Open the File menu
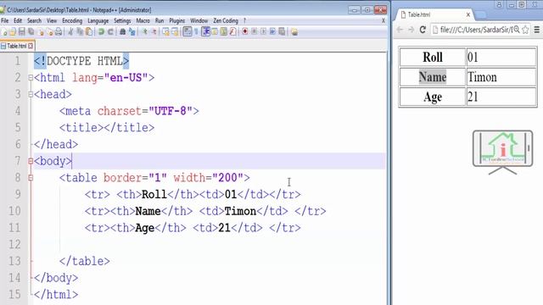This screenshot has height=305, width=543. click(5, 20)
